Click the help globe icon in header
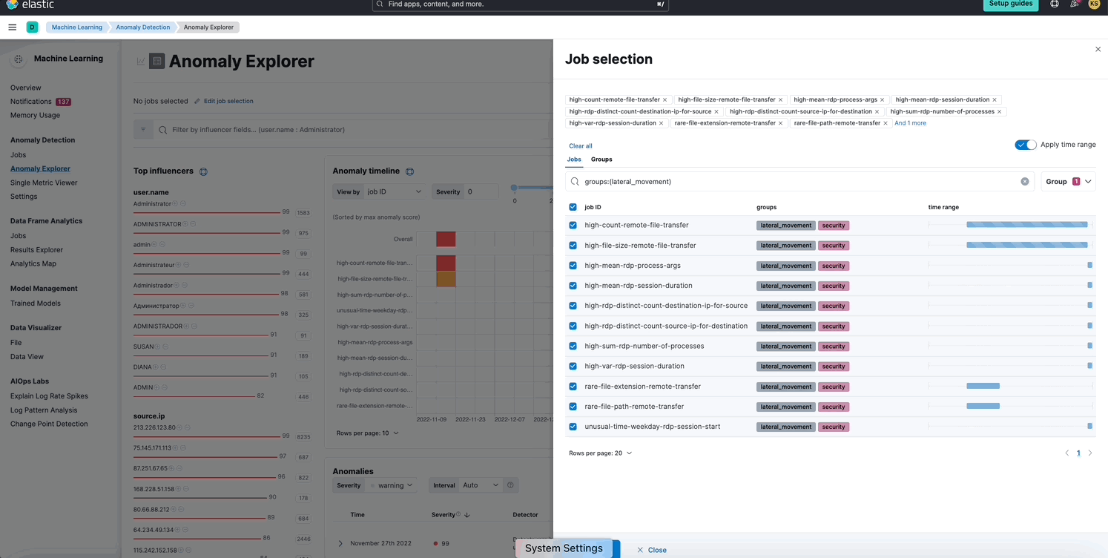This screenshot has height=558, width=1108. [x=1055, y=4]
